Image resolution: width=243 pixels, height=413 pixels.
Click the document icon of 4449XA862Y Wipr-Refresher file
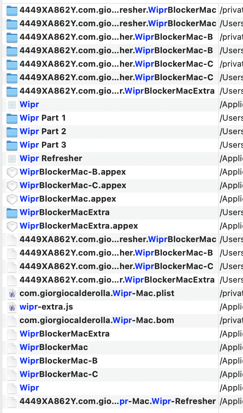click(x=12, y=401)
